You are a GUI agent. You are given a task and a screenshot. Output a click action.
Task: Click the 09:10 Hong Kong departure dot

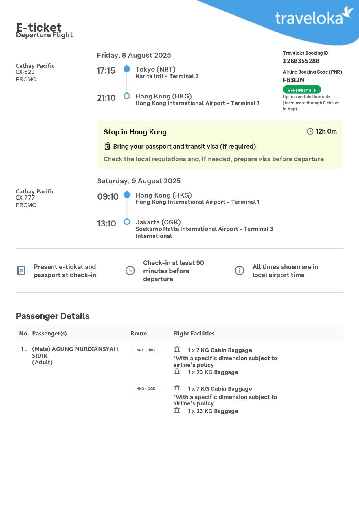click(127, 195)
